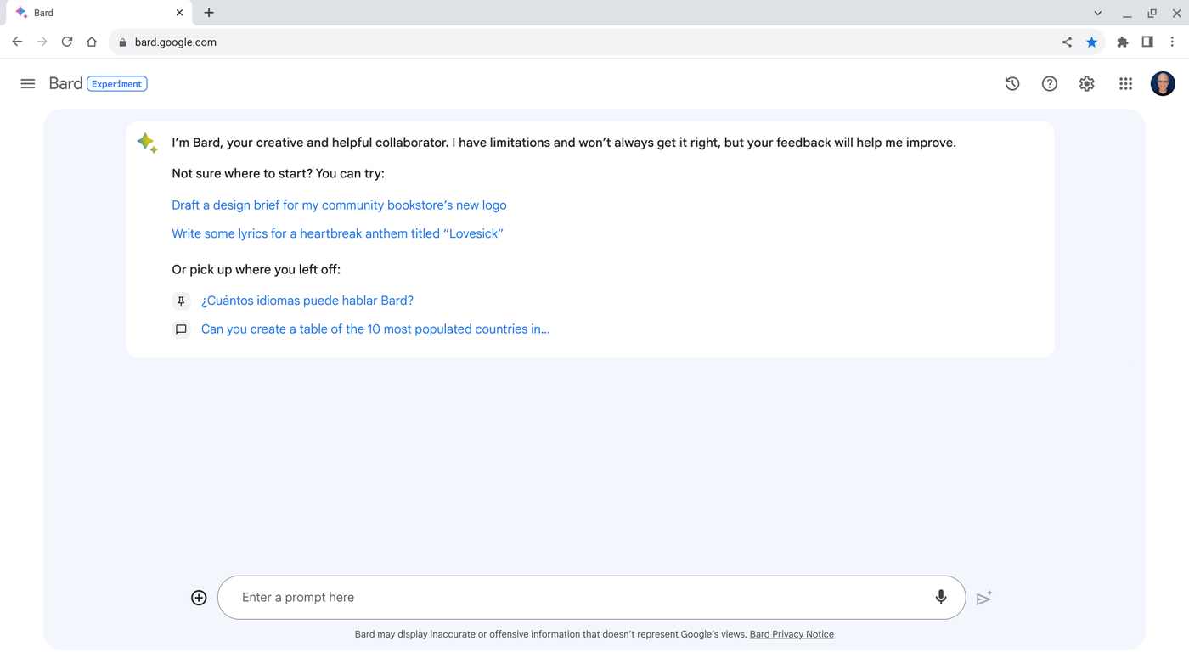Select the Bard browser tab
1189x669 pixels.
(93, 12)
